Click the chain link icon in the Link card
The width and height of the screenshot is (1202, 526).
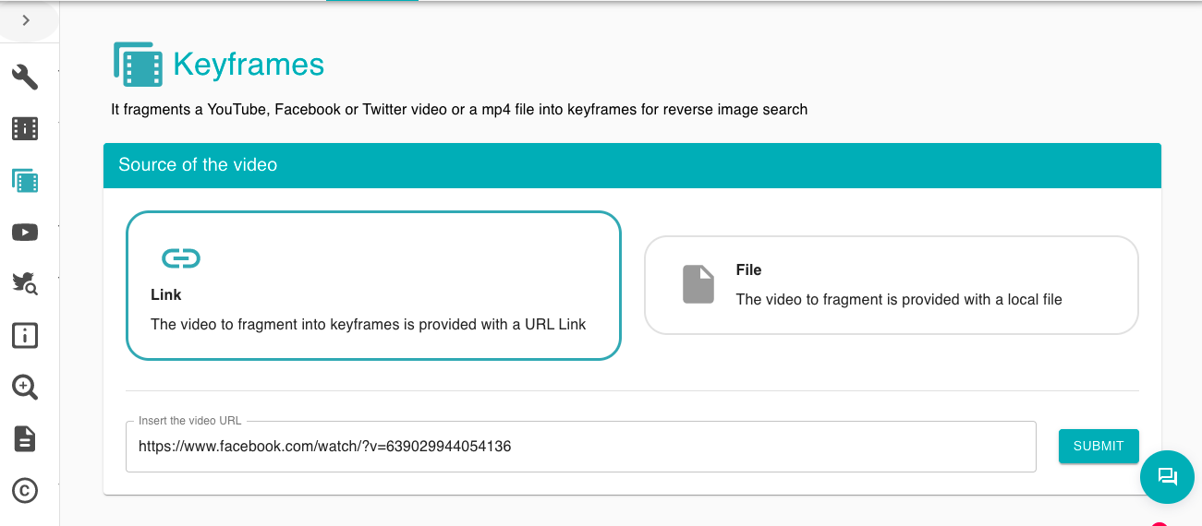181,259
